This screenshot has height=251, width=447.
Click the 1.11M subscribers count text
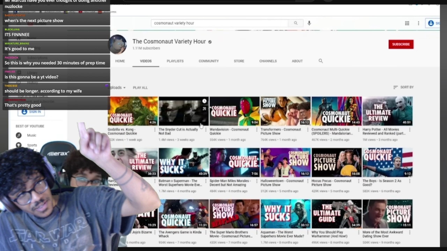(x=146, y=48)
